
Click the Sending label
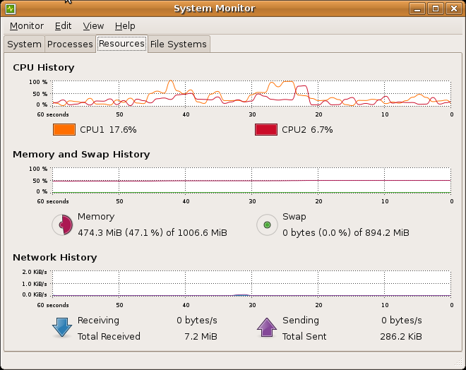tap(301, 321)
